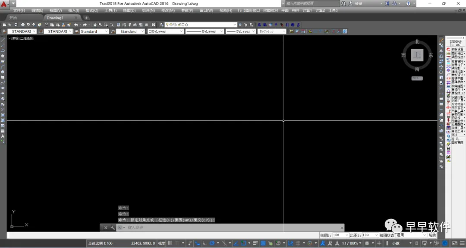Click the customization menu icon in status bar
Viewport: 466px width, 248px height.
click(462, 243)
